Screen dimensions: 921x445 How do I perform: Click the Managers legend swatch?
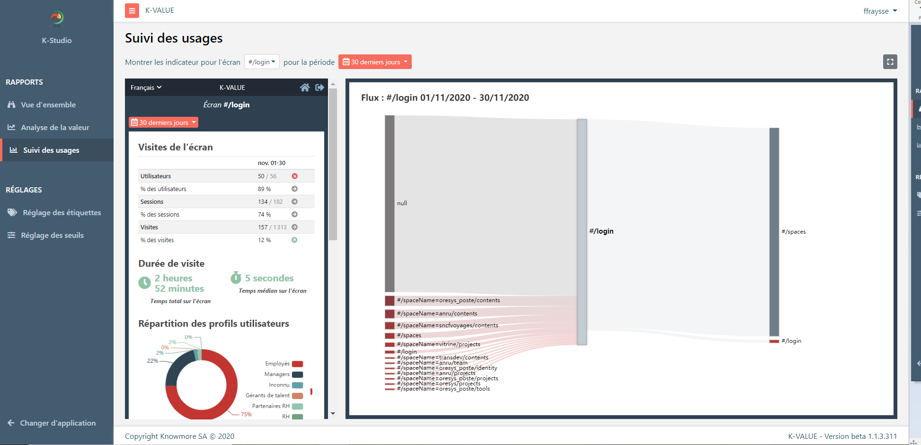coord(297,375)
